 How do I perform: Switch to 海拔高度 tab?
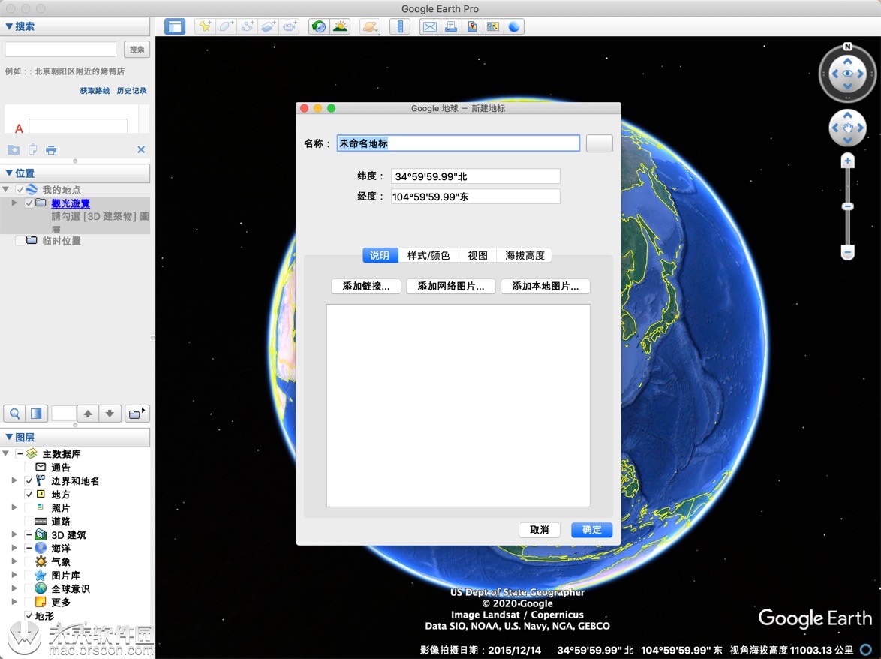click(x=525, y=256)
